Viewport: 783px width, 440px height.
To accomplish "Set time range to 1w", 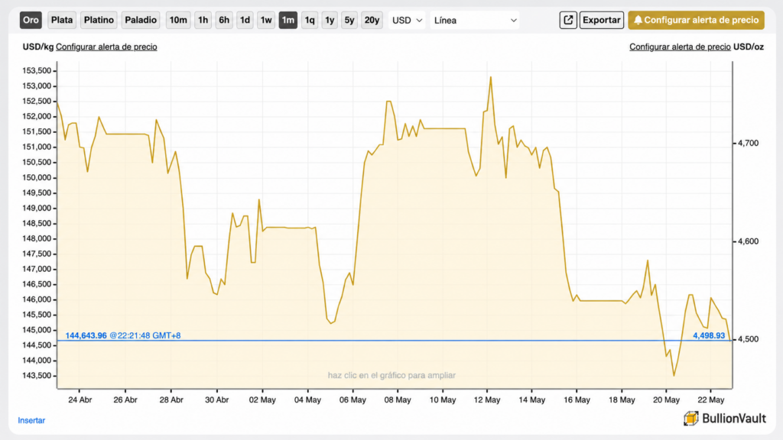I will pyautogui.click(x=265, y=21).
